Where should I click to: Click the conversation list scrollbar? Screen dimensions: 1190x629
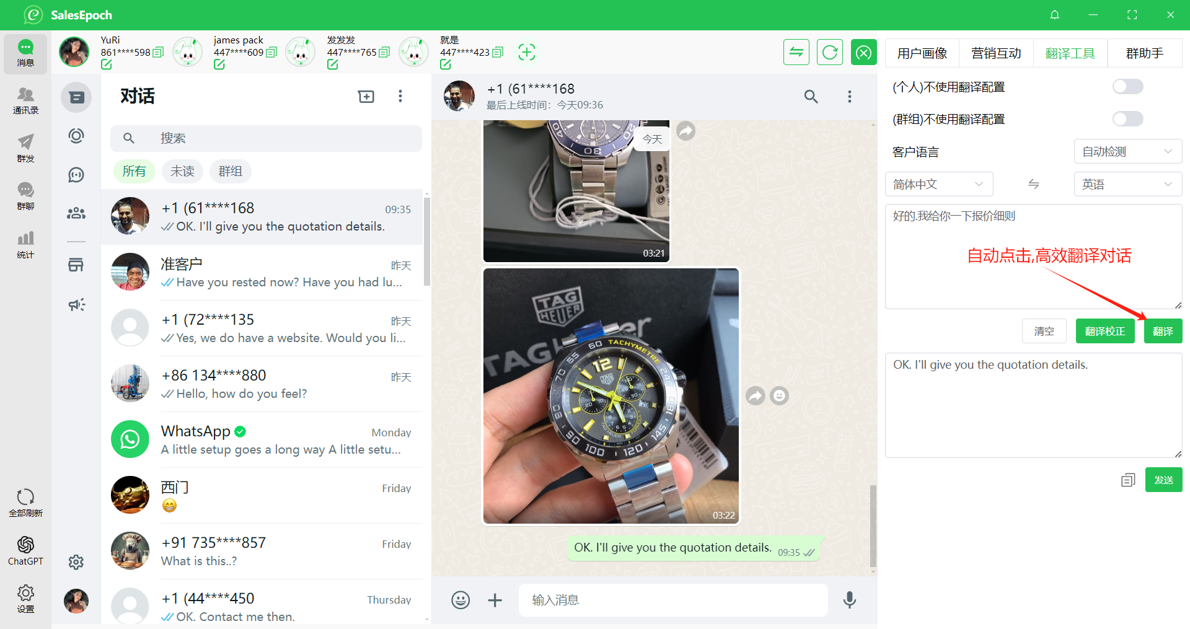426,242
